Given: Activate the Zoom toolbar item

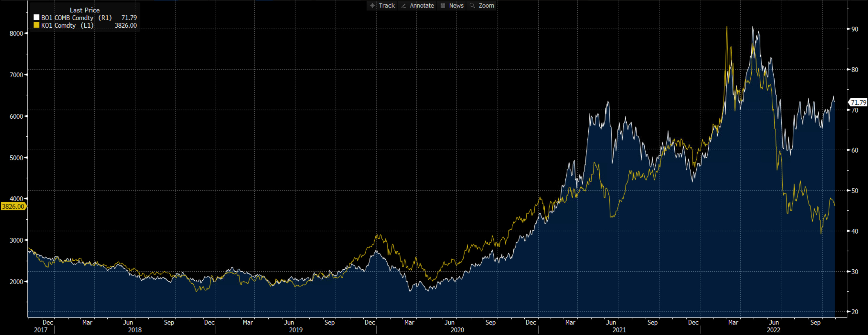Looking at the screenshot, I should [x=486, y=5].
